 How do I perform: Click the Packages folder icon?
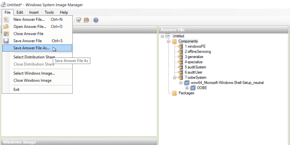174,93
